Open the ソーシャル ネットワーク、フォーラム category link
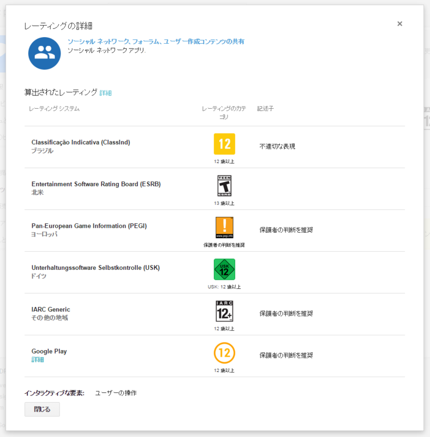The image size is (430, 437). click(x=156, y=42)
